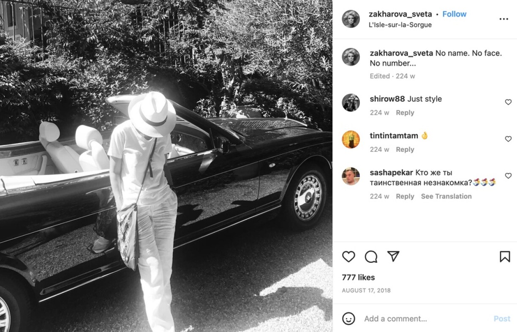
Task: Open shirow88's profile picture
Action: (351, 103)
